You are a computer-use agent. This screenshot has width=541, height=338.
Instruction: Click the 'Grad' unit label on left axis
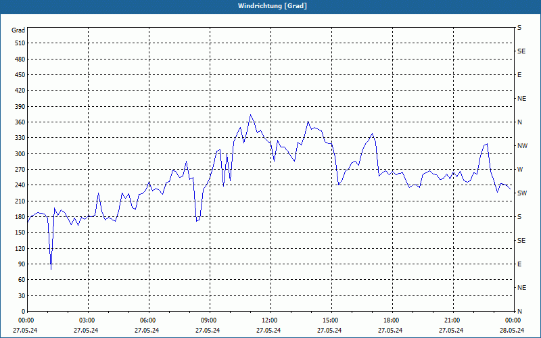(18, 30)
